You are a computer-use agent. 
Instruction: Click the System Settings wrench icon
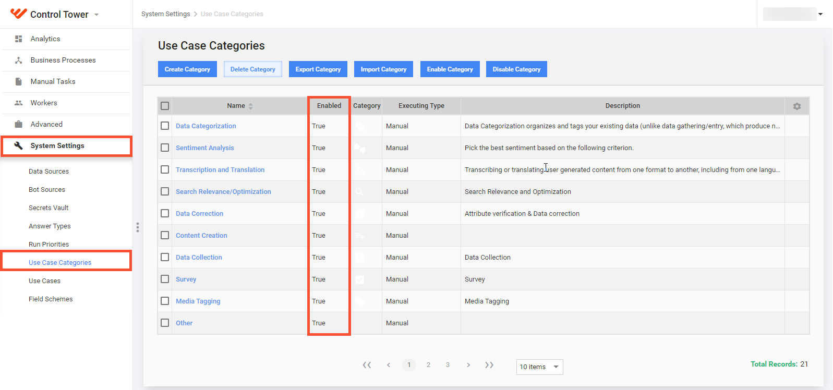coord(18,145)
